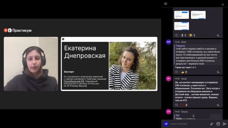Open first attached image thumbnail
This screenshot has height=128, width=228.
[x=181, y=15]
